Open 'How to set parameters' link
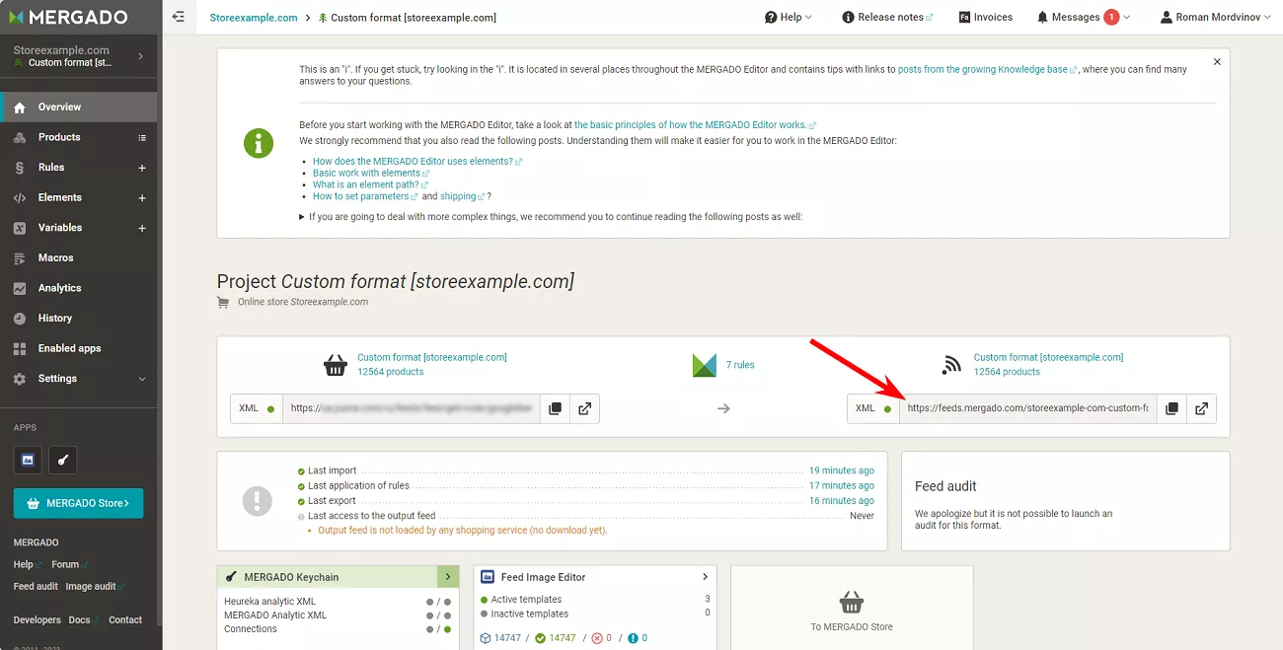 coord(364,196)
